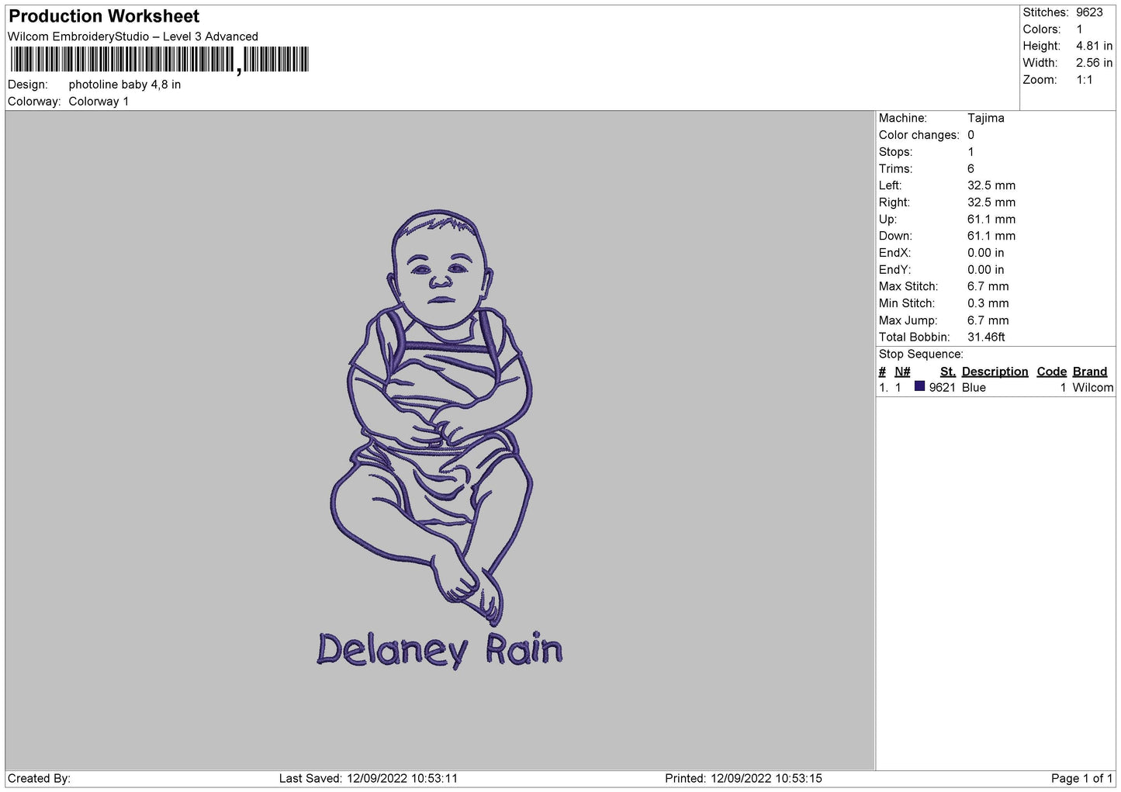Click the design barcode

[159, 60]
